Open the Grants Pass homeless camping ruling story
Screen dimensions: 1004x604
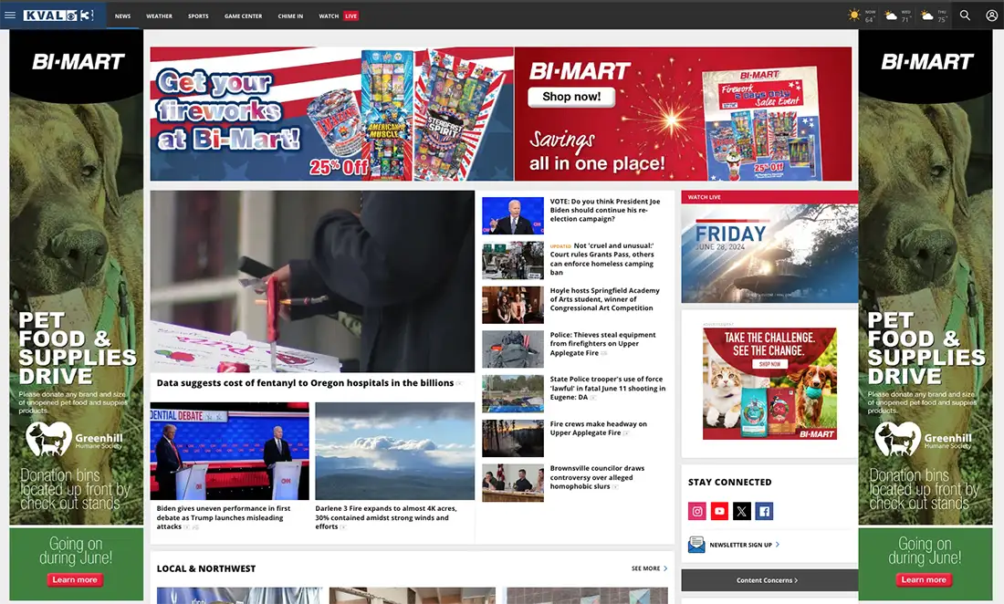603,258
